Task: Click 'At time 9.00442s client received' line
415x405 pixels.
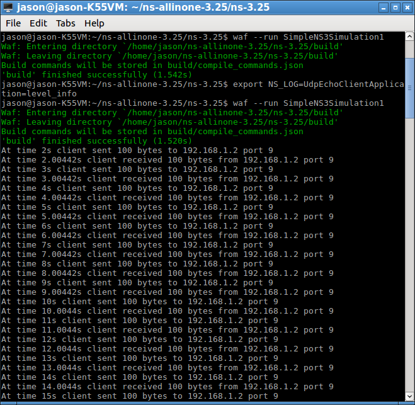Action: pyautogui.click(x=168, y=292)
